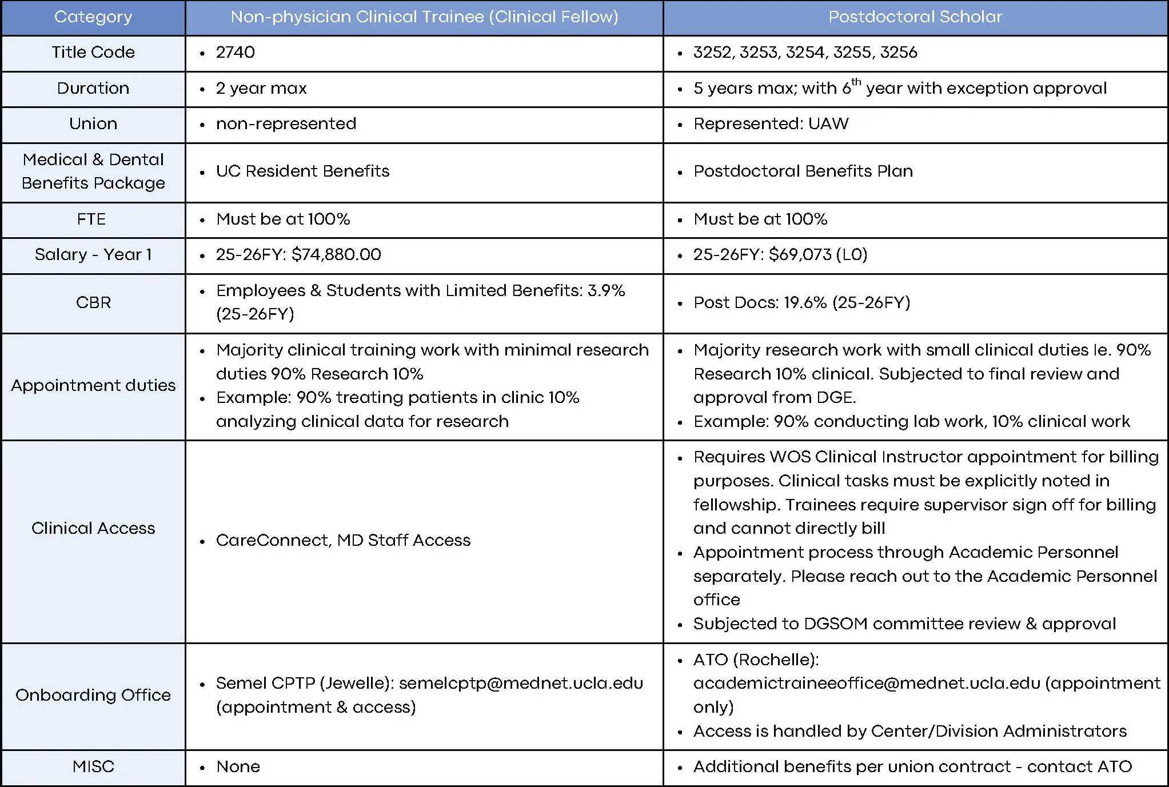Click the Postdoctoral Scholar column header
The width and height of the screenshot is (1169, 787).
click(915, 17)
